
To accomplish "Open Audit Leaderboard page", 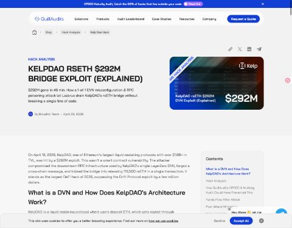I will coord(131,19).
